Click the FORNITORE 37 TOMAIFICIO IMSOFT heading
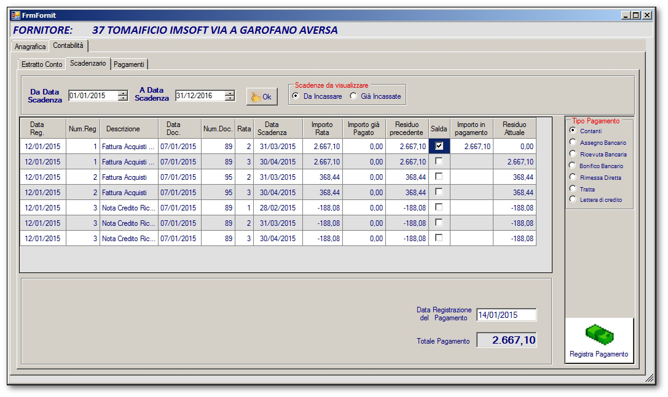This screenshot has width=668, height=397. [x=175, y=30]
